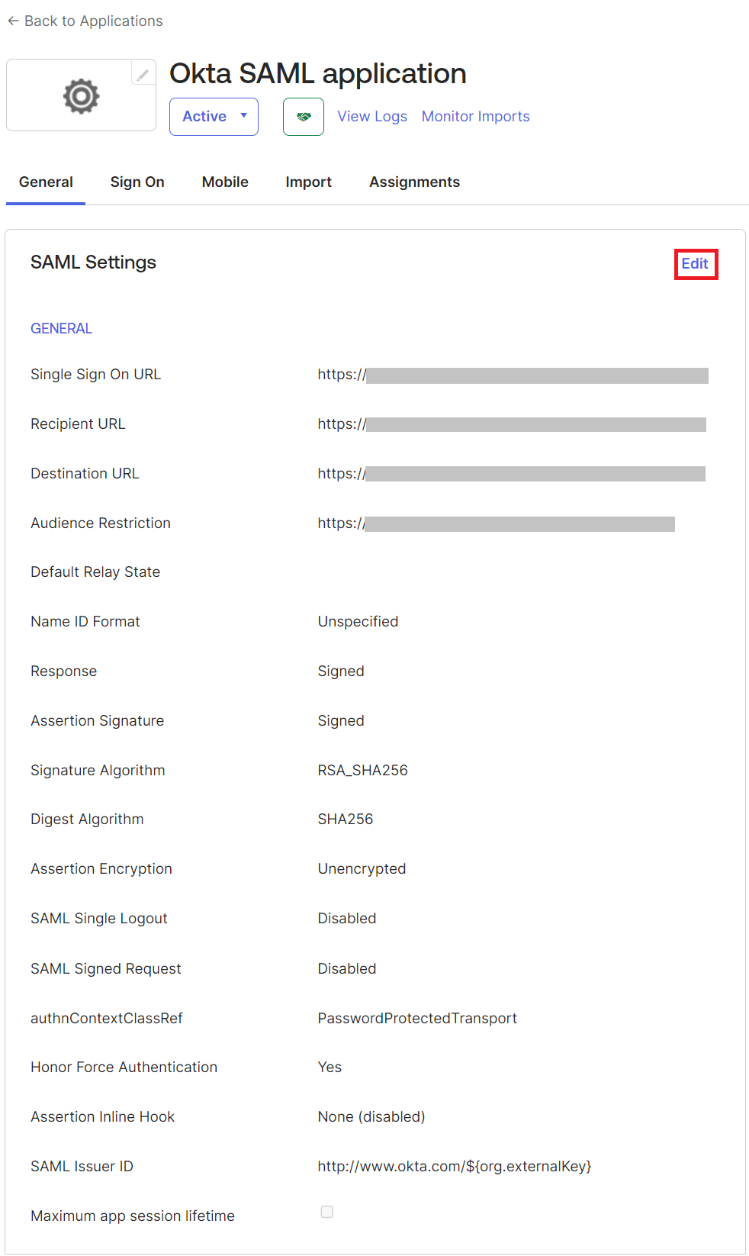The image size is (749, 1256).
Task: Click the SAML Issuer ID value
Action: tap(455, 1166)
